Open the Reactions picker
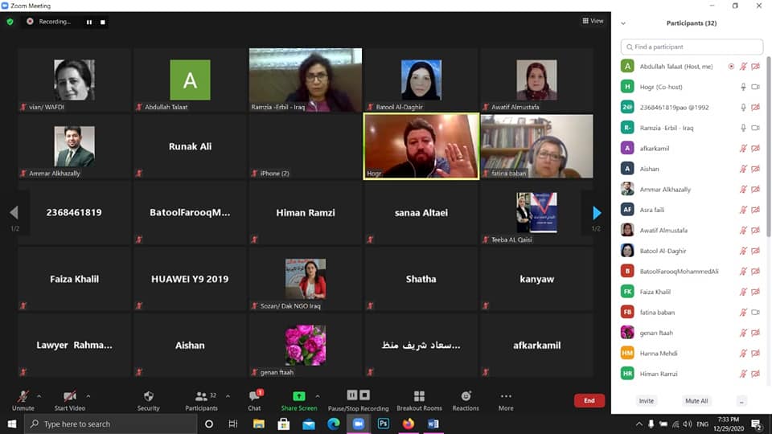The width and height of the screenshot is (772, 434). 466,397
